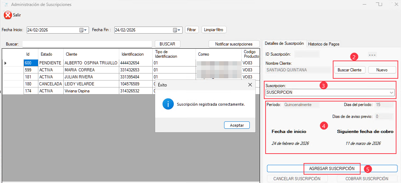401x183 pixels.
Task: Open the Fecha Inicio calendar picker
Action: coord(82,30)
